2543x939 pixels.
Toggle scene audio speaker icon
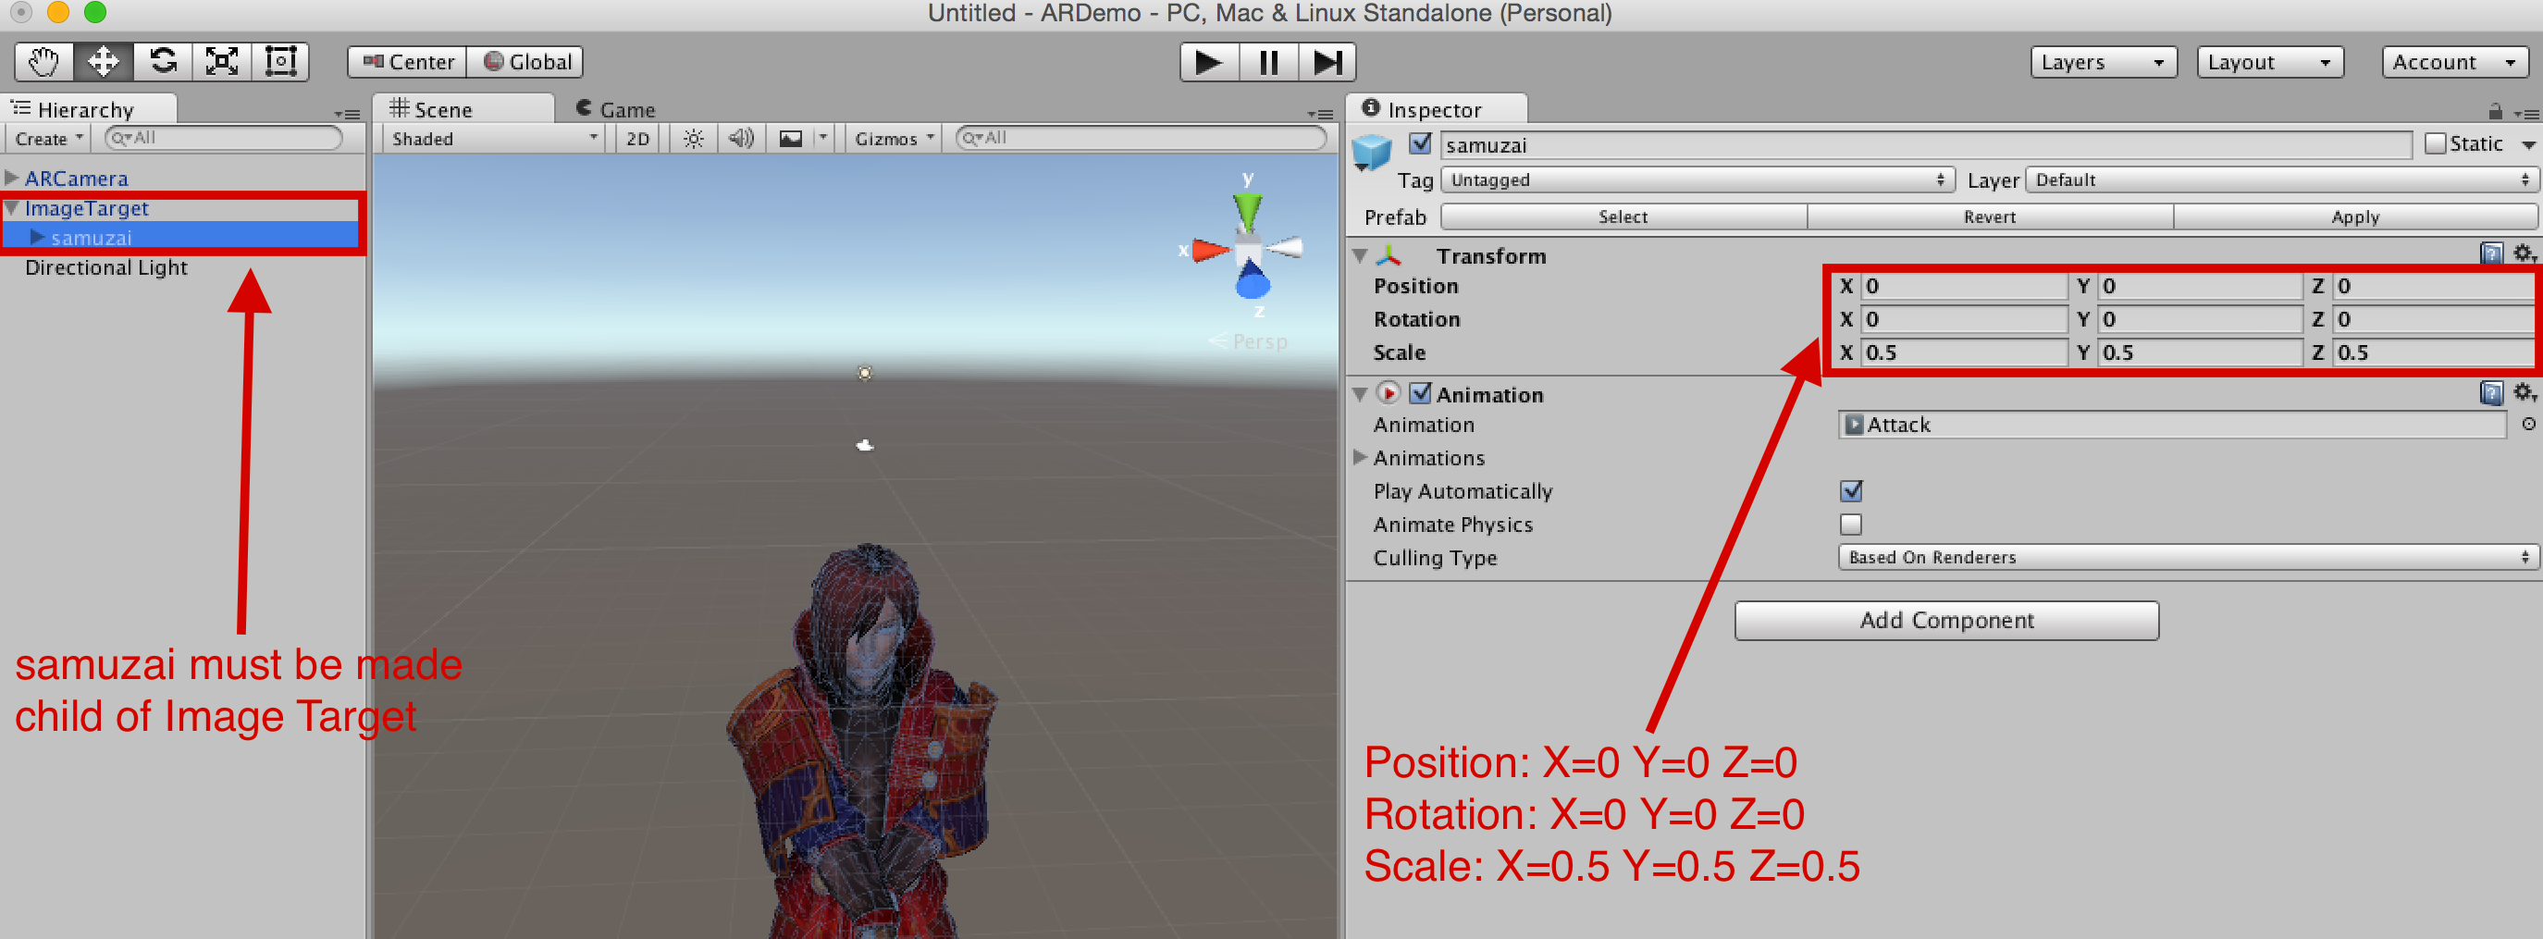click(x=740, y=138)
